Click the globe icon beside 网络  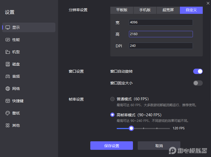pos(8,89)
